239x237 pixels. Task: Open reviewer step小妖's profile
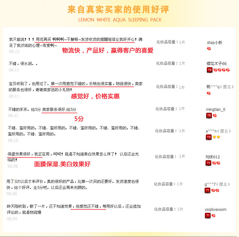click(x=214, y=42)
